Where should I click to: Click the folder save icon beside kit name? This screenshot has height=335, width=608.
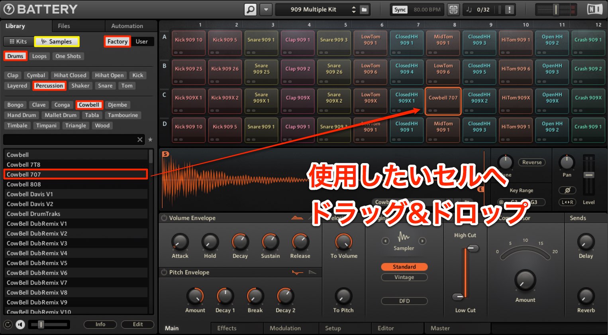(x=364, y=10)
